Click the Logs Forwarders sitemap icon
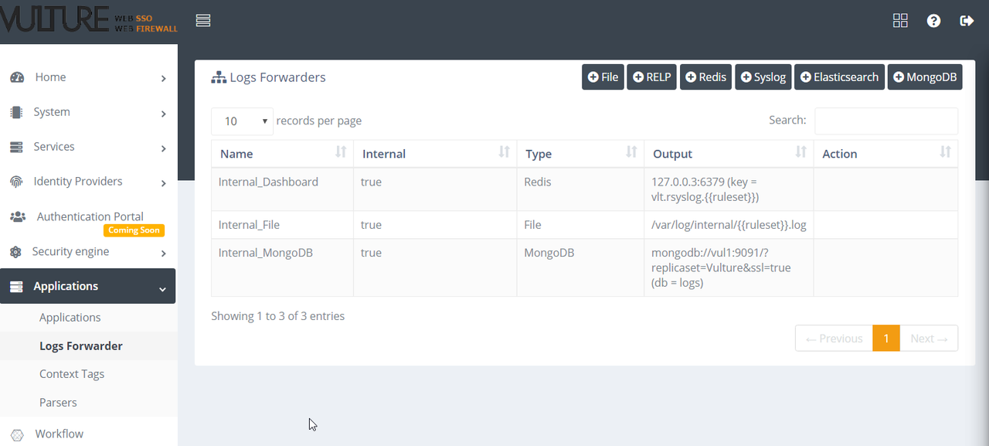The image size is (989, 446). click(219, 77)
